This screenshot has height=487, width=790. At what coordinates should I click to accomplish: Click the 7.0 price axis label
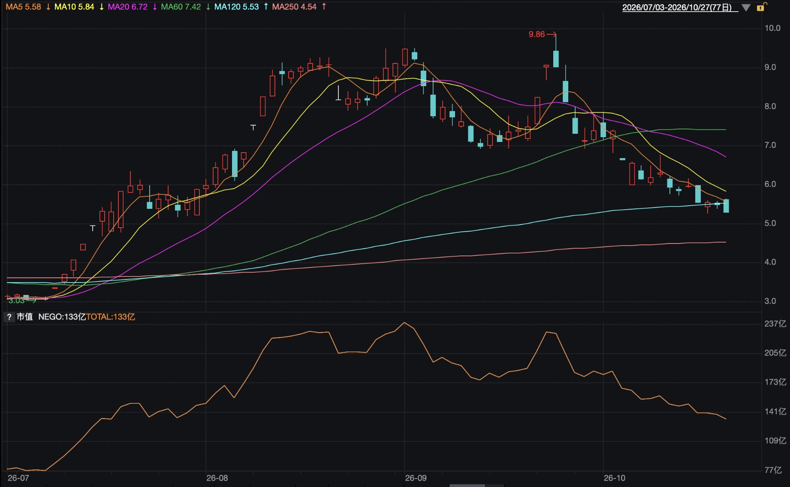click(x=770, y=145)
